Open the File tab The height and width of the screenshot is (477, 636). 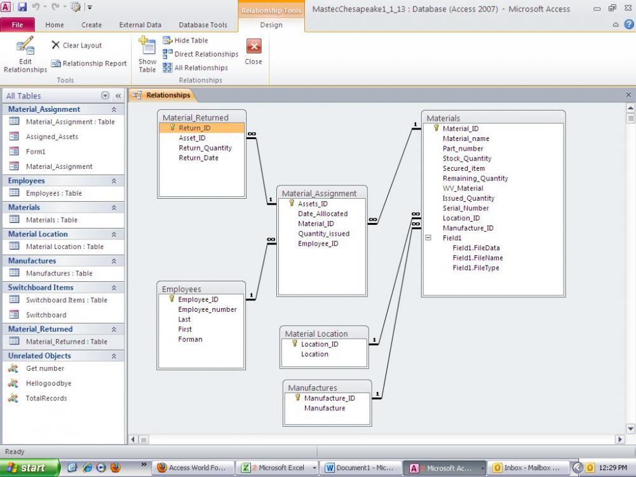(18, 25)
